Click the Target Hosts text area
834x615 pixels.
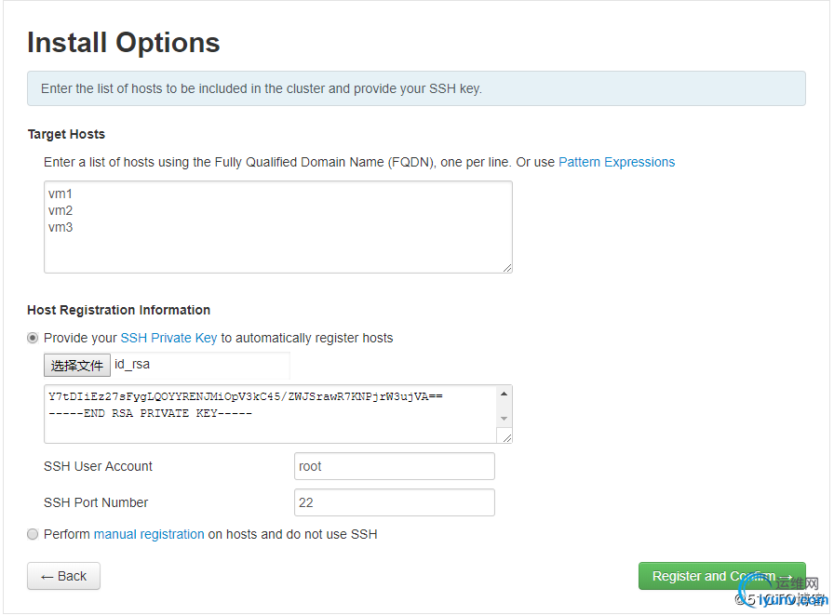[x=277, y=226]
